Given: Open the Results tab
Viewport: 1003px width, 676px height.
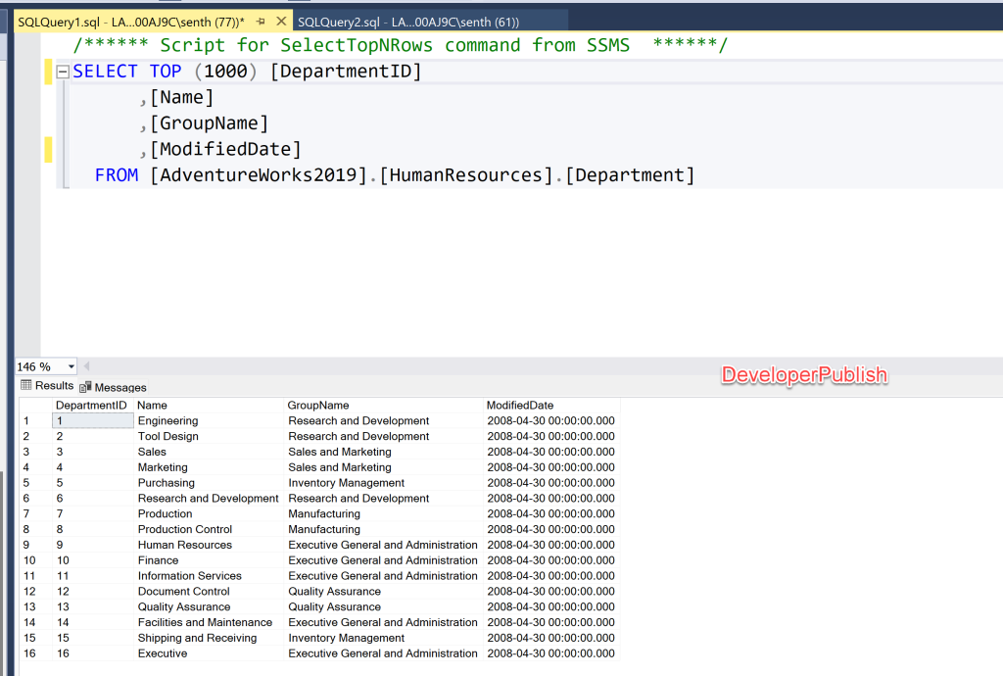Looking at the screenshot, I should point(47,386).
